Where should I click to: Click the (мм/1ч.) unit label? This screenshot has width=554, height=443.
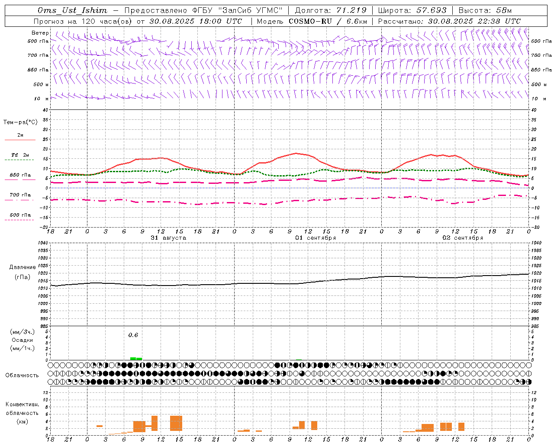[x=23, y=348]
